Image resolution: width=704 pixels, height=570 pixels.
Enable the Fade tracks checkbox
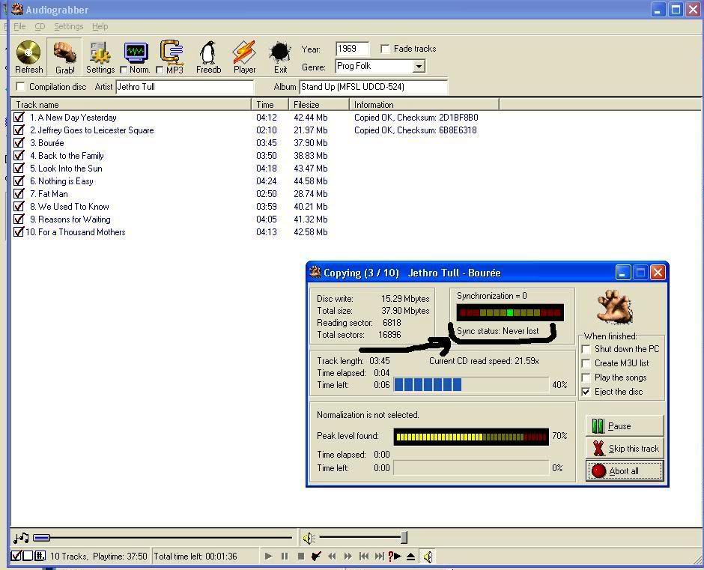pyautogui.click(x=385, y=49)
